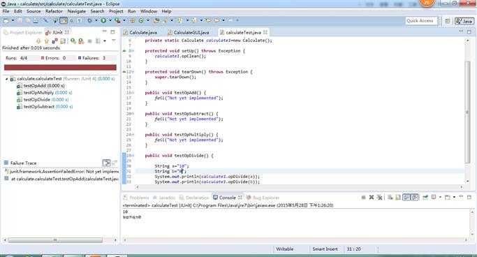Open the Bug Explorer tab
This screenshot has height=257, width=477.
(x=263, y=198)
